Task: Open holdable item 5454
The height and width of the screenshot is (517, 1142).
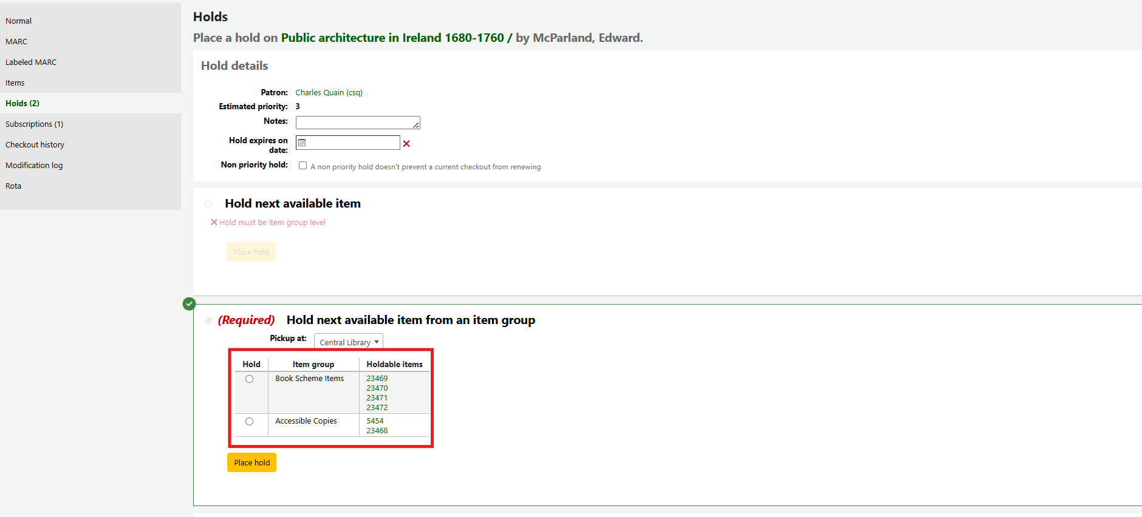Action: click(x=375, y=421)
